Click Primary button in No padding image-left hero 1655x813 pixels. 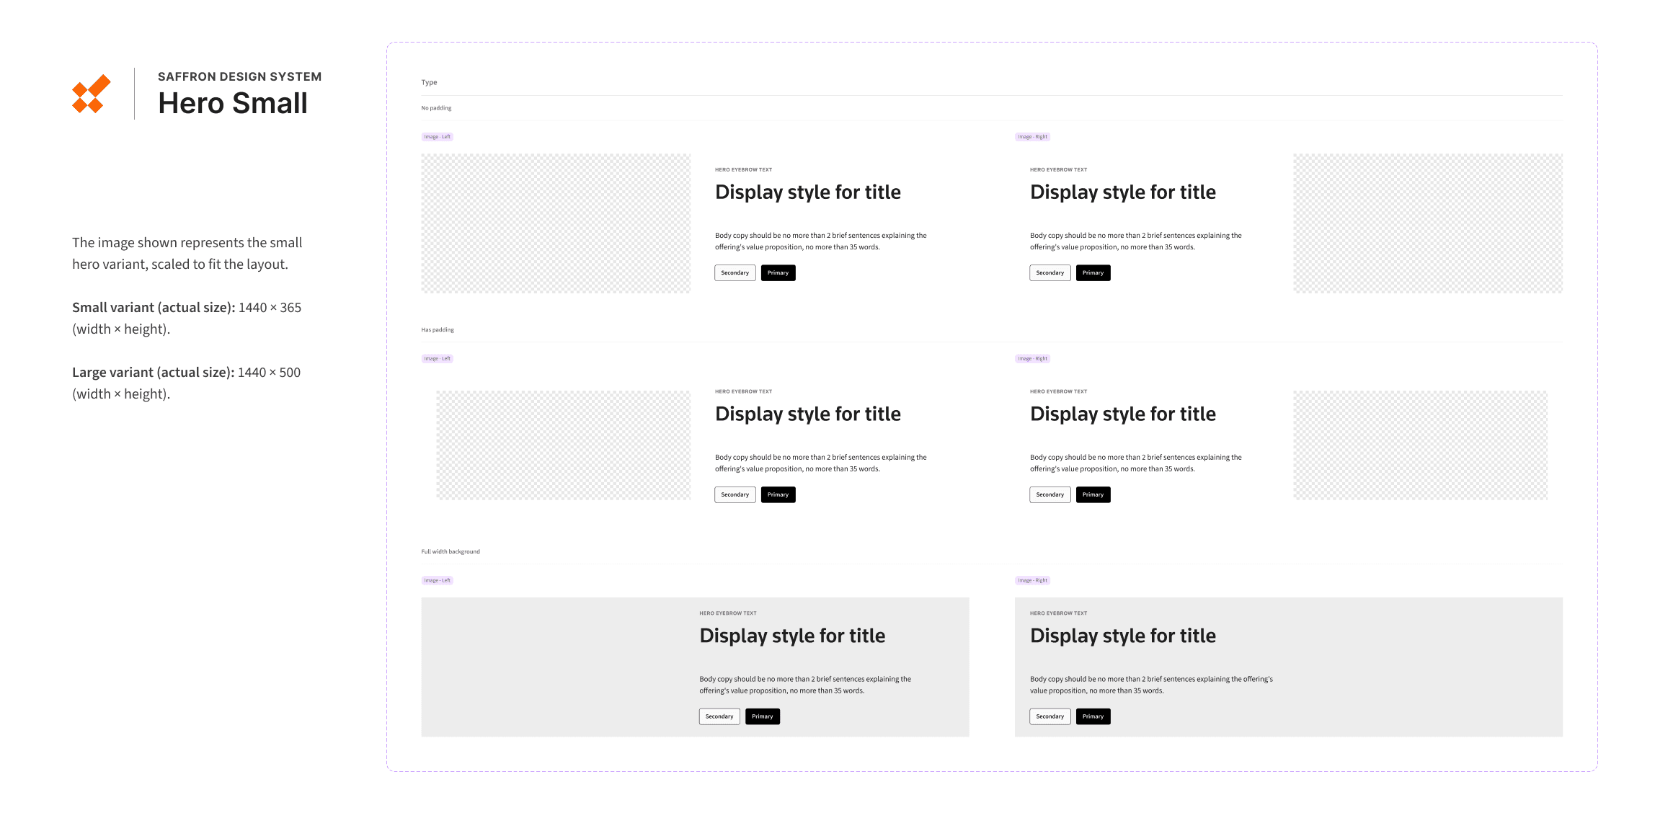(x=778, y=273)
